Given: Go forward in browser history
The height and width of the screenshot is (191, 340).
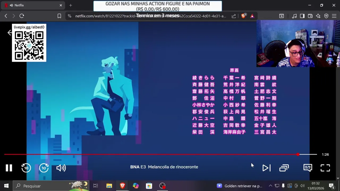Looking at the screenshot, I should 14,16.
